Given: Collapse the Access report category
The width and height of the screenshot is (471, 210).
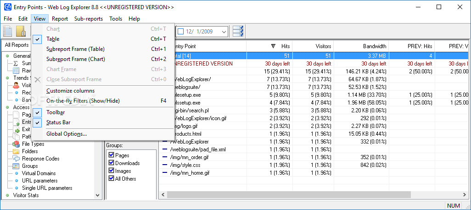Looking at the screenshot, I should [7, 107].
